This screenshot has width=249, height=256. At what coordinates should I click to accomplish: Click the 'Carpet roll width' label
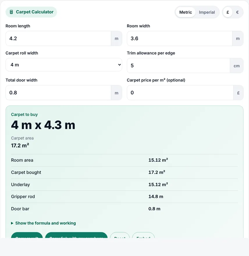click(x=22, y=53)
